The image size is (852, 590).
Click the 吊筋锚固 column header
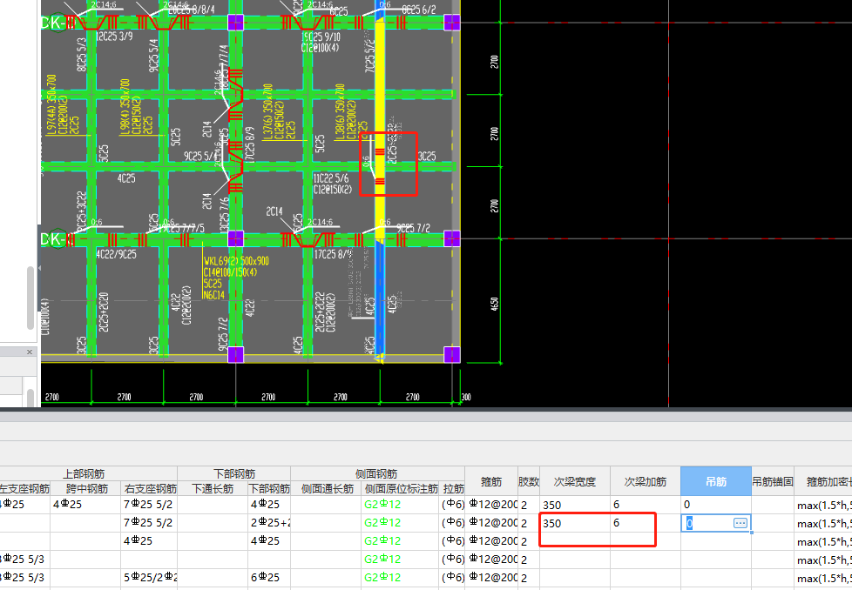(773, 481)
